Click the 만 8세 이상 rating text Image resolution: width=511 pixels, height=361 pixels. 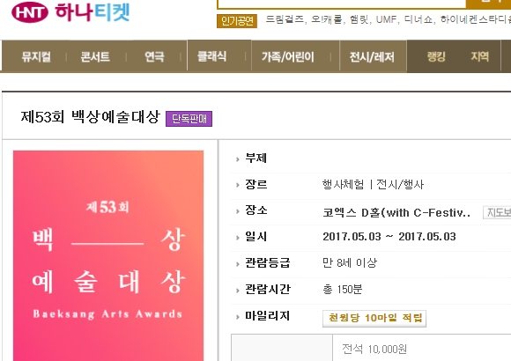pyautogui.click(x=350, y=262)
